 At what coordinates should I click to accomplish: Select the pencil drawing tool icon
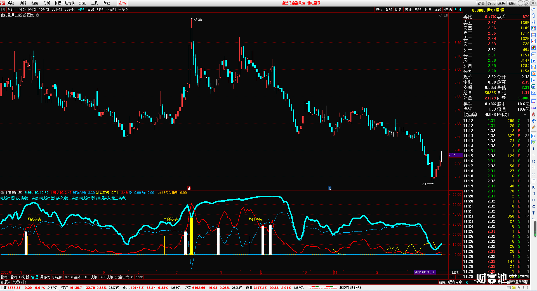[534, 127]
